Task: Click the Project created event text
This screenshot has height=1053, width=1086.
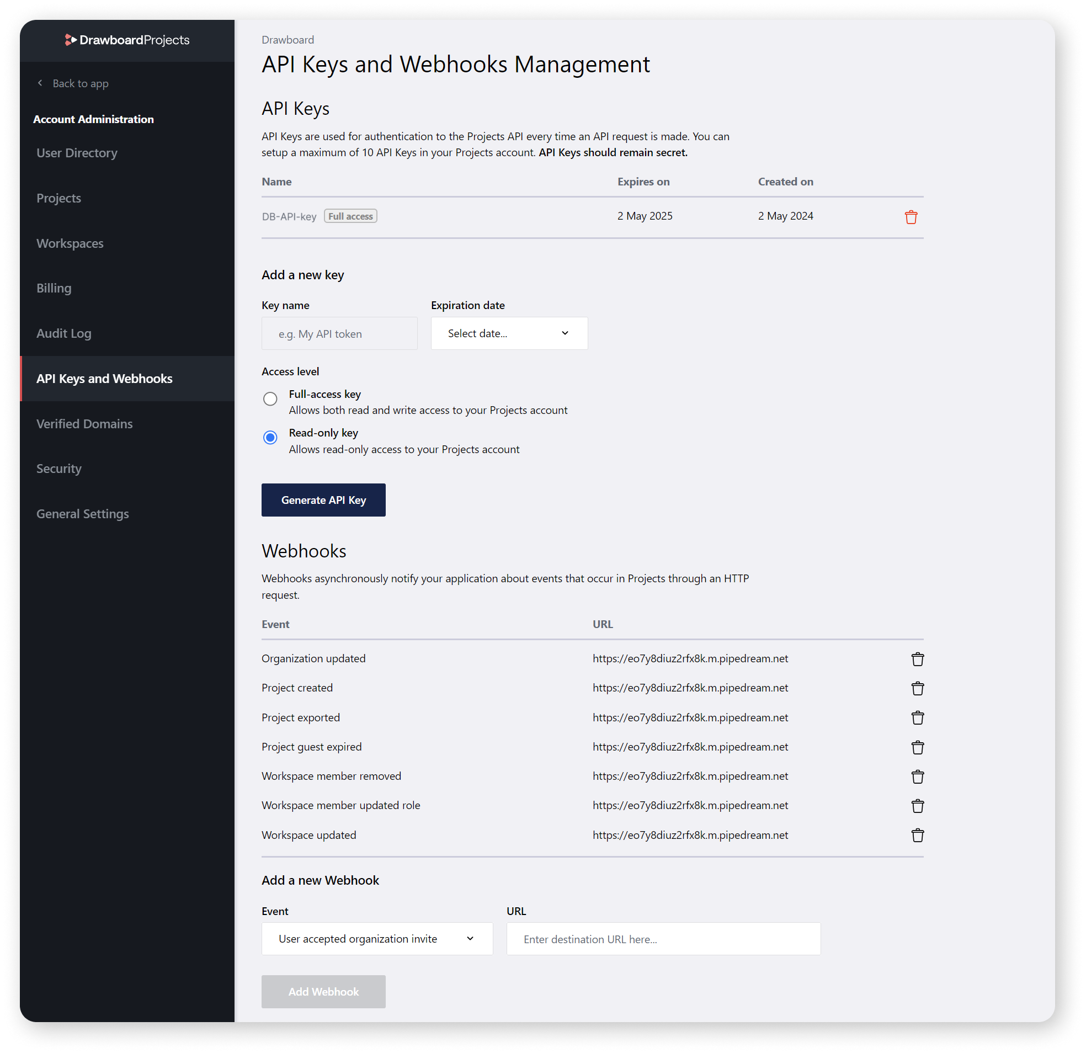Action: pos(297,688)
